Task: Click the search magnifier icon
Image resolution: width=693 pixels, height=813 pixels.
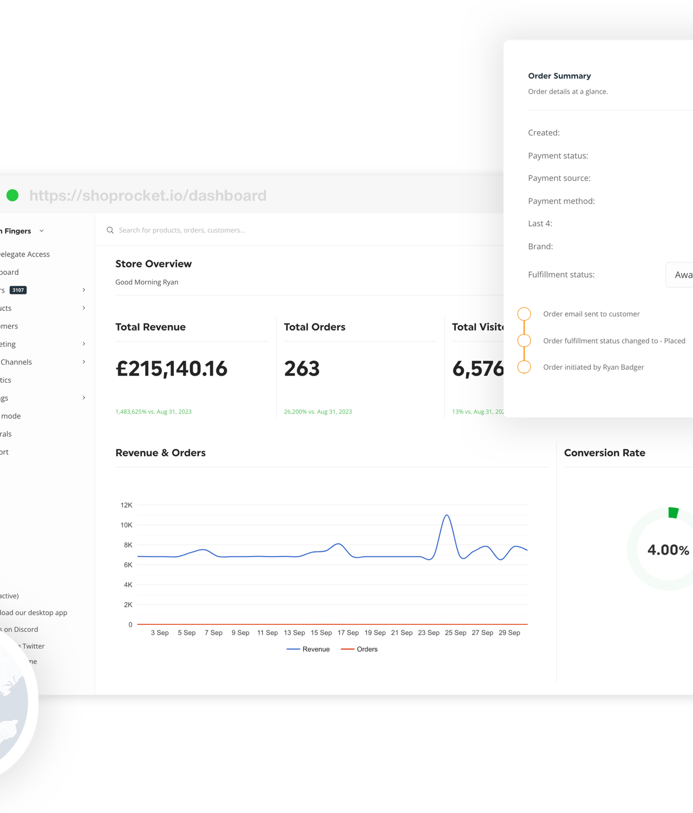Action: [x=110, y=230]
